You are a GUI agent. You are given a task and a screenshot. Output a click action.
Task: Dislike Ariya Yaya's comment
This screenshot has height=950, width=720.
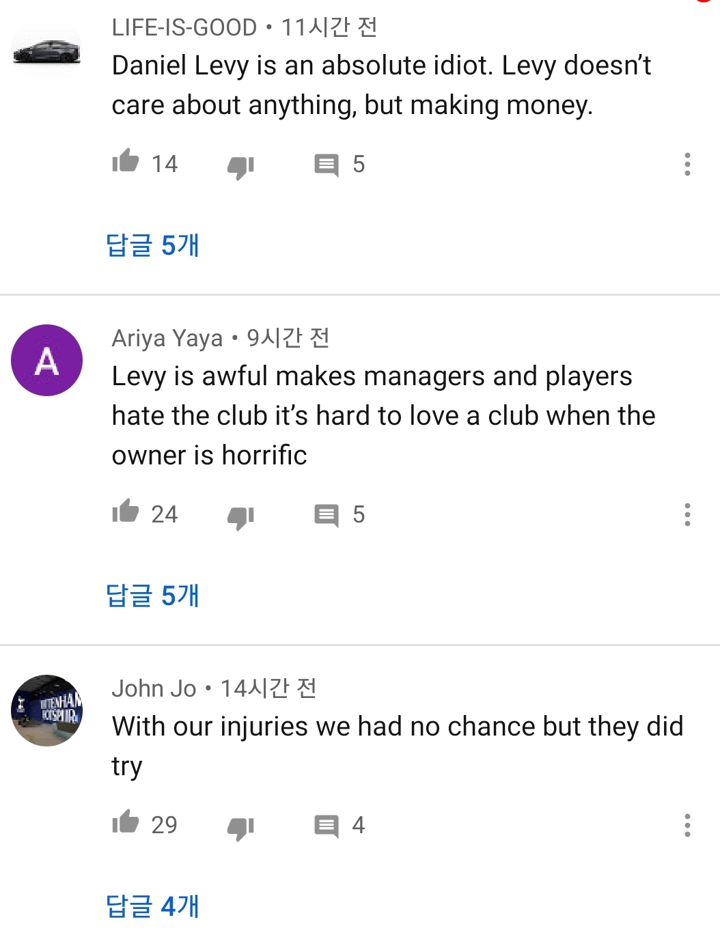pos(240,517)
